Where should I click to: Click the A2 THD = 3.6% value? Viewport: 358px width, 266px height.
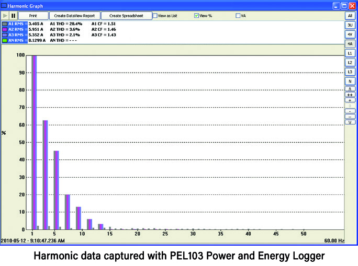click(x=65, y=29)
